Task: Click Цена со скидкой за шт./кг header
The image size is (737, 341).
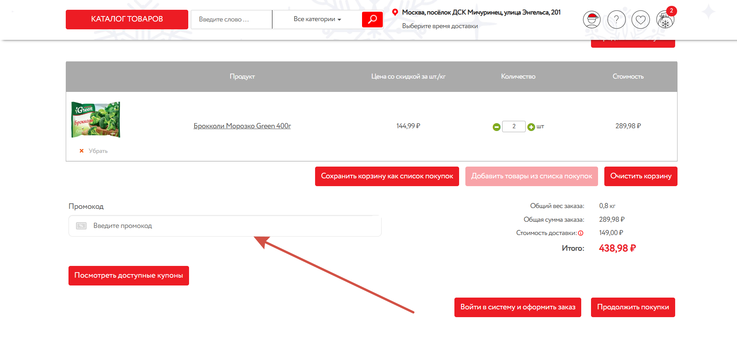Action: 408,77
